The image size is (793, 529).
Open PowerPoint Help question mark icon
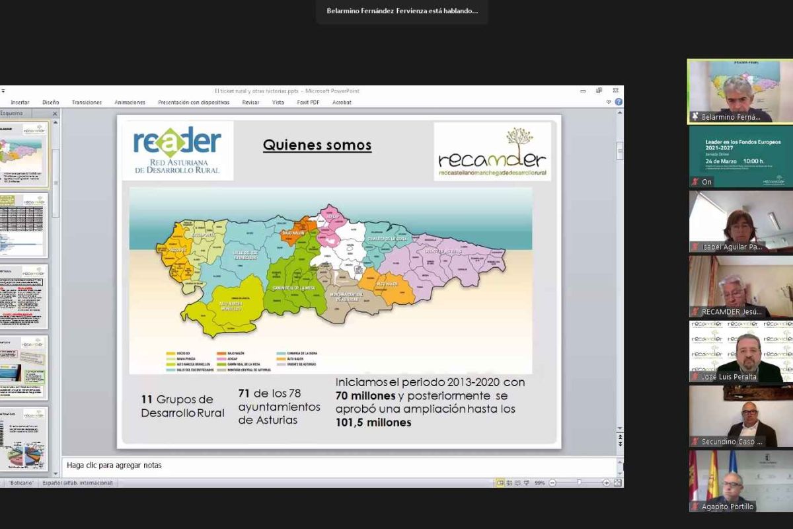(x=619, y=102)
